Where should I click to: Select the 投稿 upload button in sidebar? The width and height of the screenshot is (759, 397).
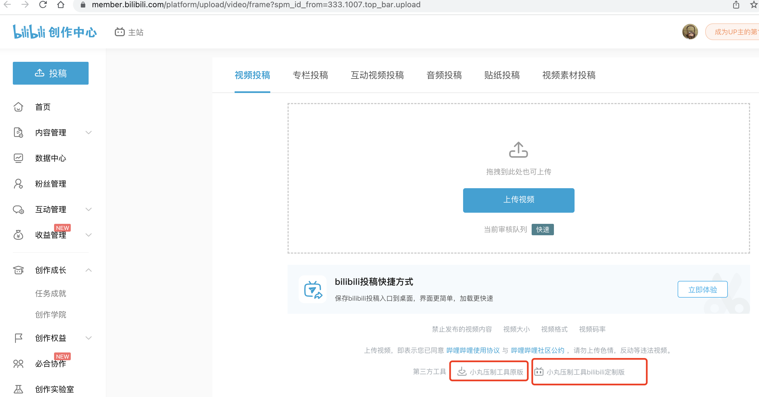click(x=50, y=73)
